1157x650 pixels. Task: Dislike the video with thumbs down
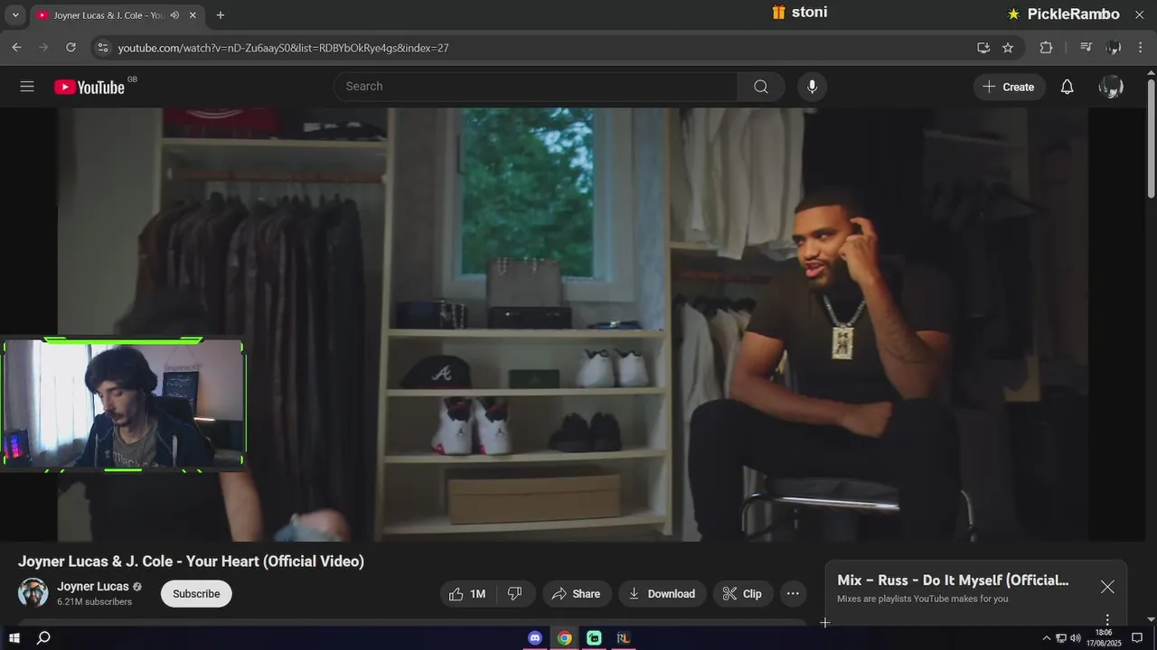tap(515, 594)
